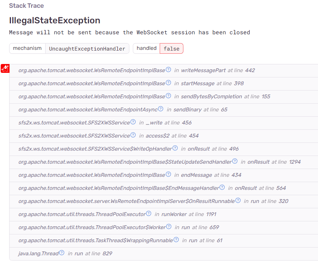Image resolution: width=318 pixels, height=262 pixels.
Task: Click help icon after StateUpdateSendHandler class
Action: tap(235, 161)
